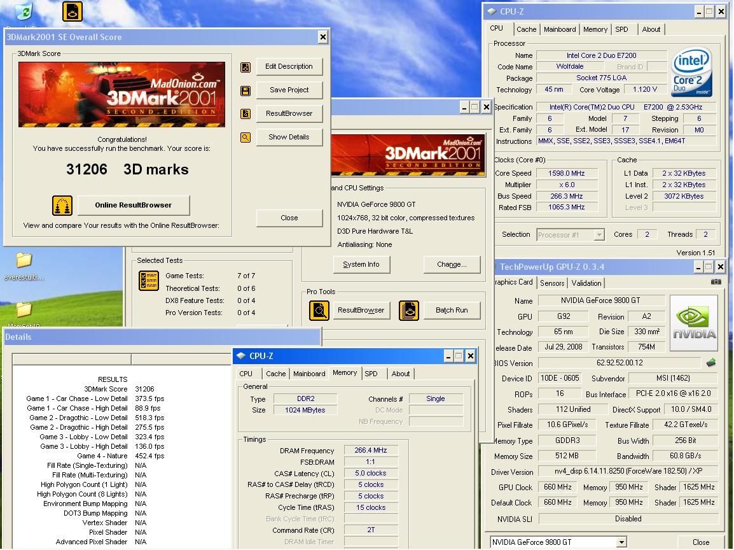Click the BIOS Version field 62.92.52.00.12
The width and height of the screenshot is (734, 550).
620,363
